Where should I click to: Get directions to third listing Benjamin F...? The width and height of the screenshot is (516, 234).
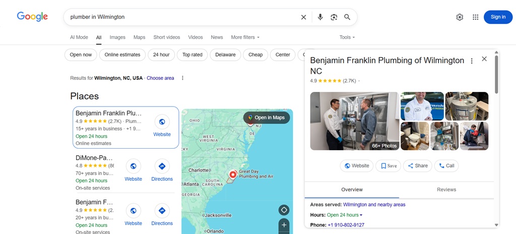point(162,214)
